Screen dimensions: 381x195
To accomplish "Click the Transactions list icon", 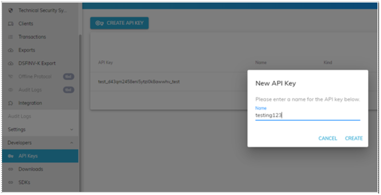I will [x=10, y=37].
